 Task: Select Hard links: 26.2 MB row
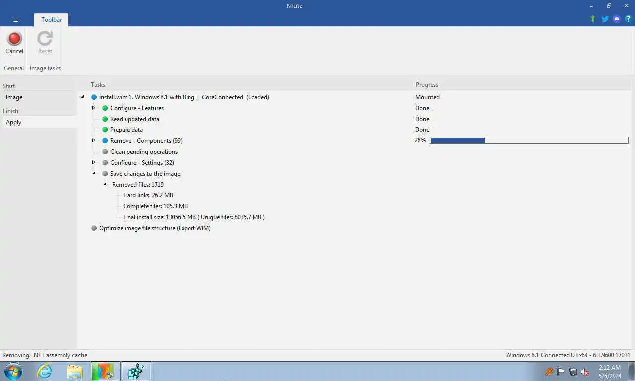pos(148,195)
